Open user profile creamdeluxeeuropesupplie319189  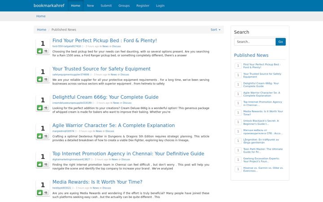[72, 103]
